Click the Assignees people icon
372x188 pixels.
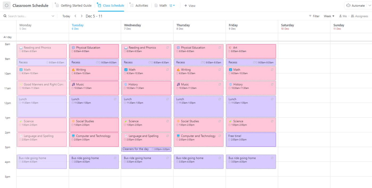pyautogui.click(x=353, y=16)
